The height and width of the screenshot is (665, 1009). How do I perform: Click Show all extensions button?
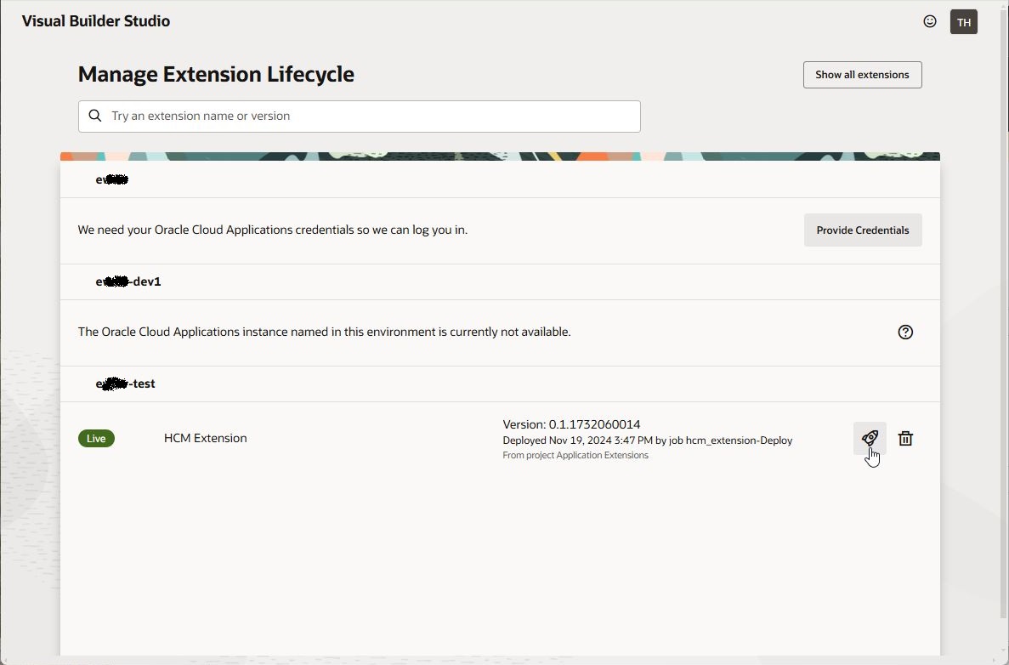click(x=862, y=75)
